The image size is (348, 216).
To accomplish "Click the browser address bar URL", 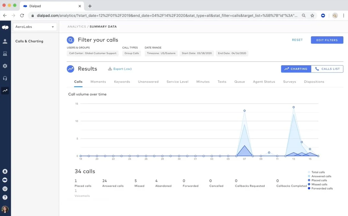I will [x=167, y=15].
